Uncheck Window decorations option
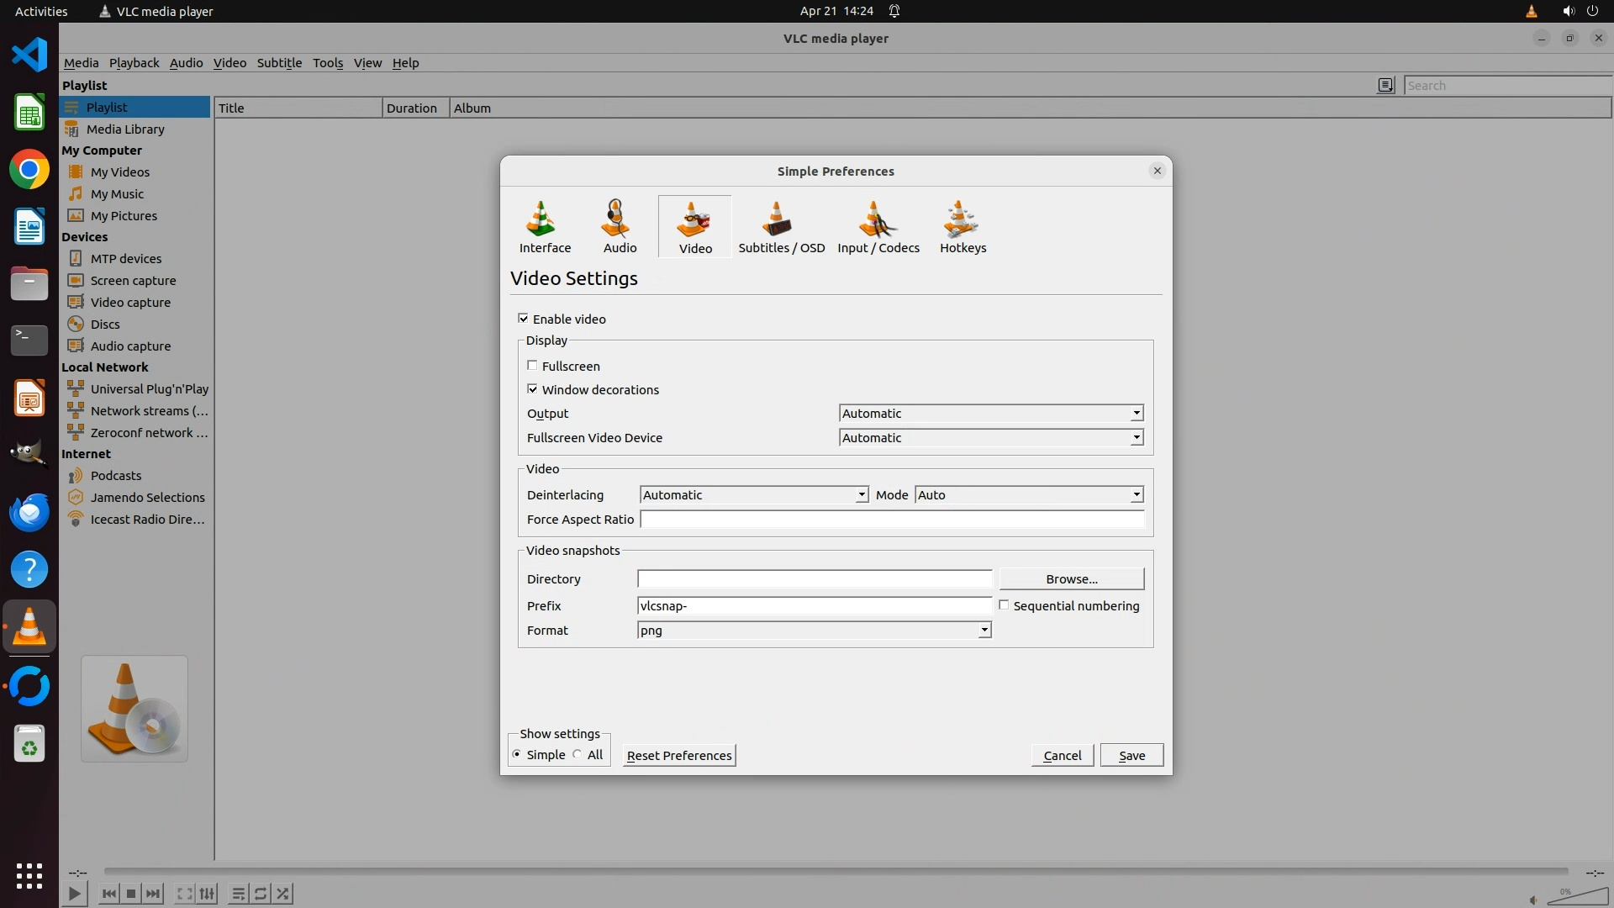The width and height of the screenshot is (1614, 908). click(x=532, y=389)
